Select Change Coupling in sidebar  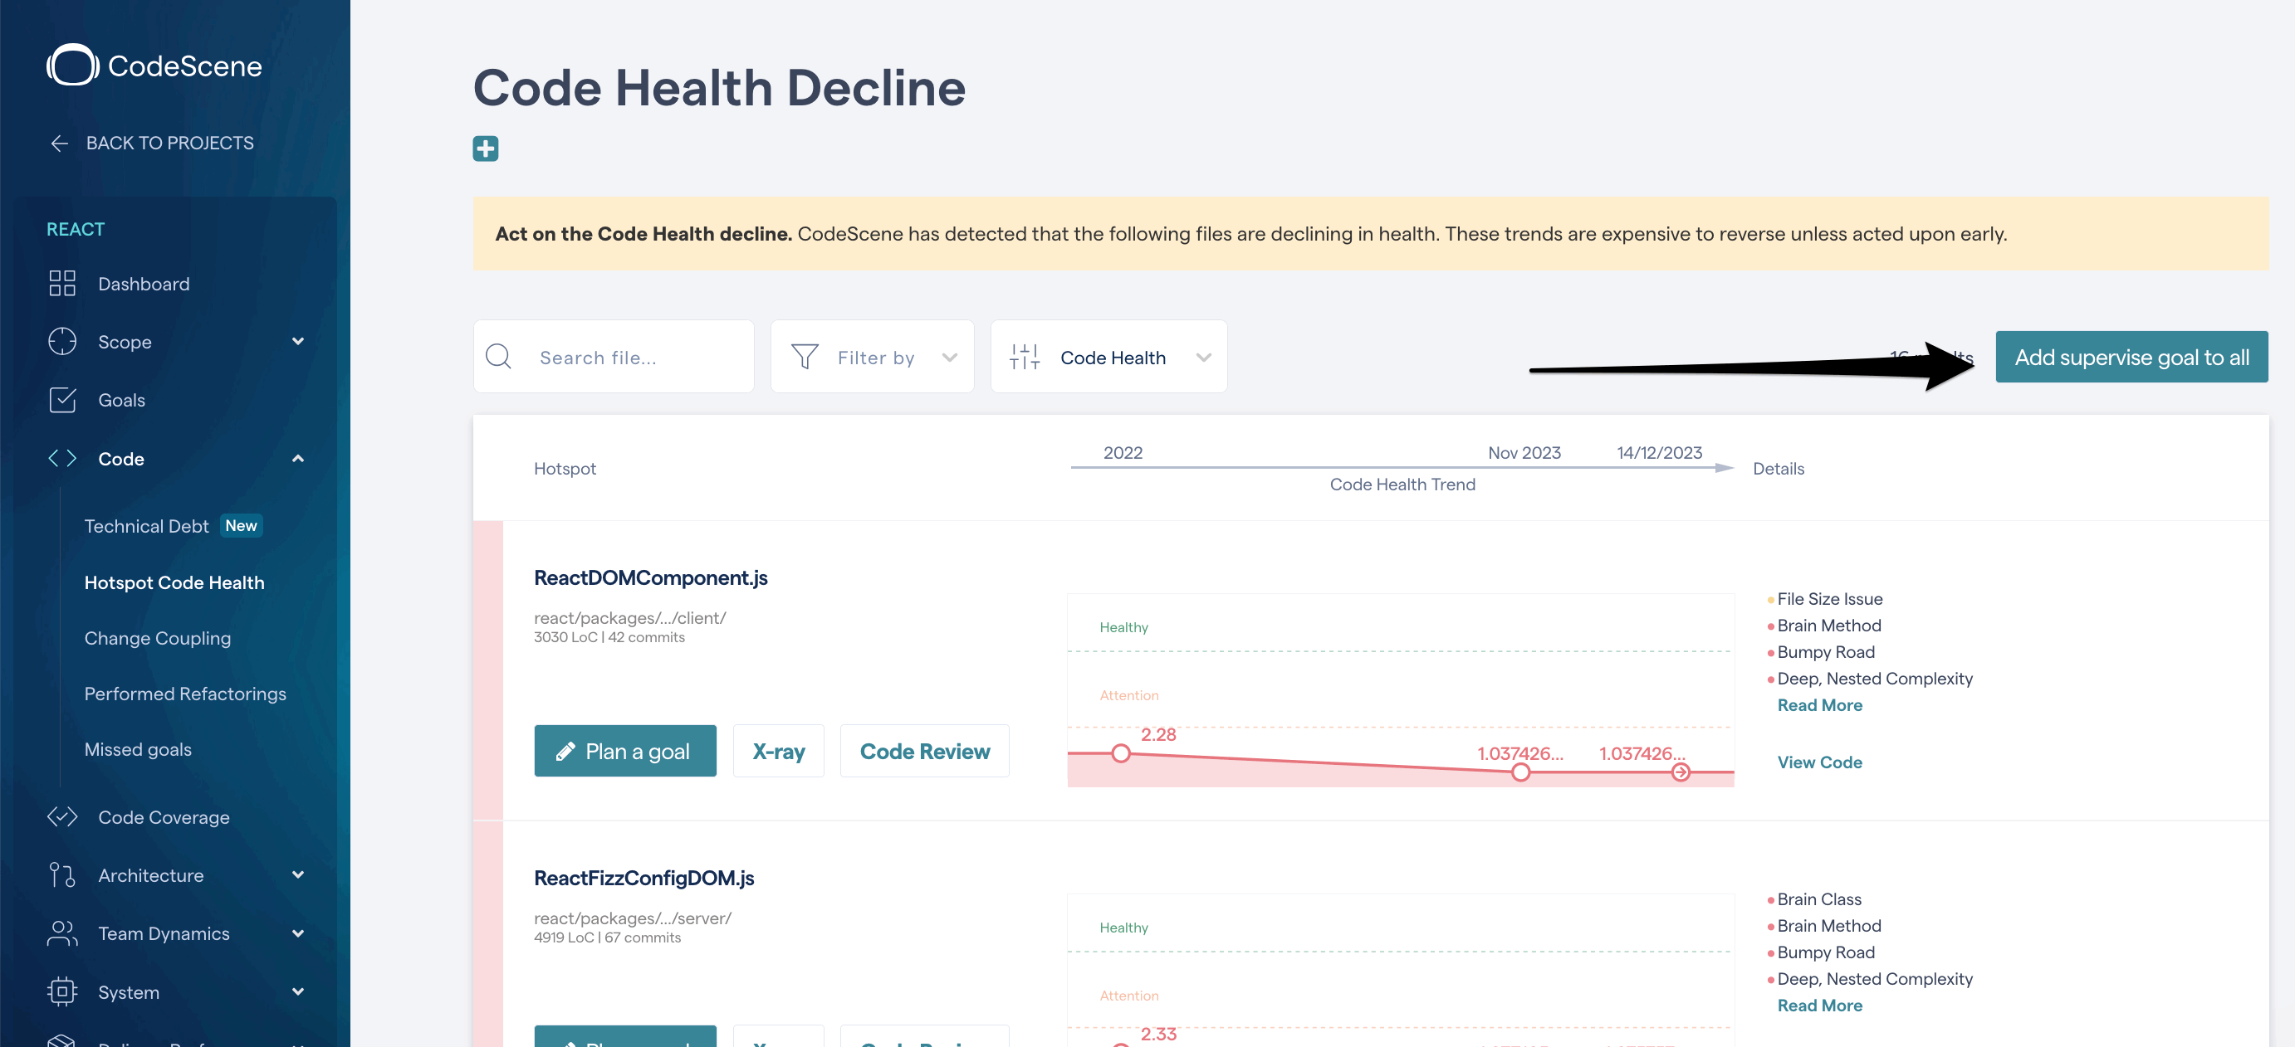[x=158, y=637]
